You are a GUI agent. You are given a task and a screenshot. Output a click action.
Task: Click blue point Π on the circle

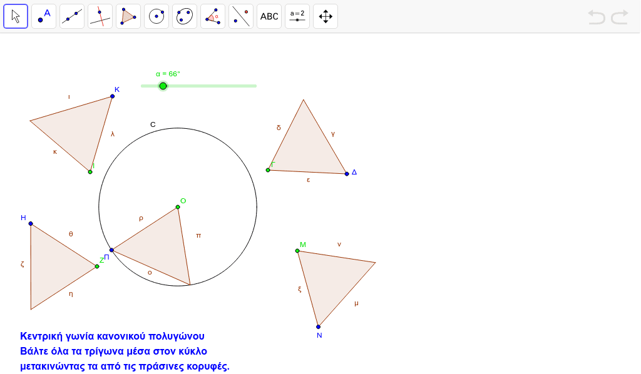click(x=111, y=250)
